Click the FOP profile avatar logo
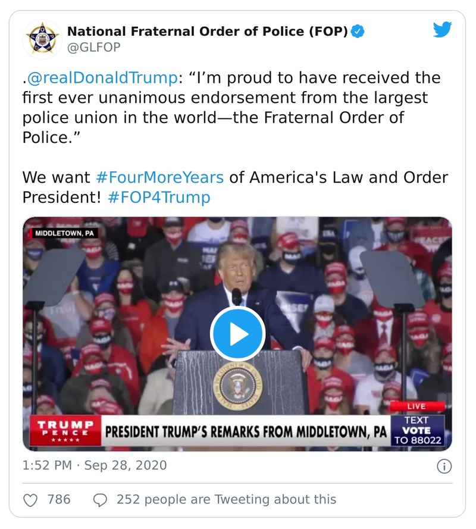 click(x=42, y=38)
